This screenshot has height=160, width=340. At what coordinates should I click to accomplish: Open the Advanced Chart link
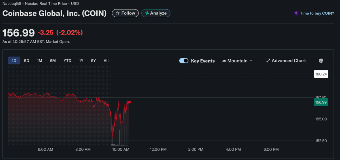point(286,61)
